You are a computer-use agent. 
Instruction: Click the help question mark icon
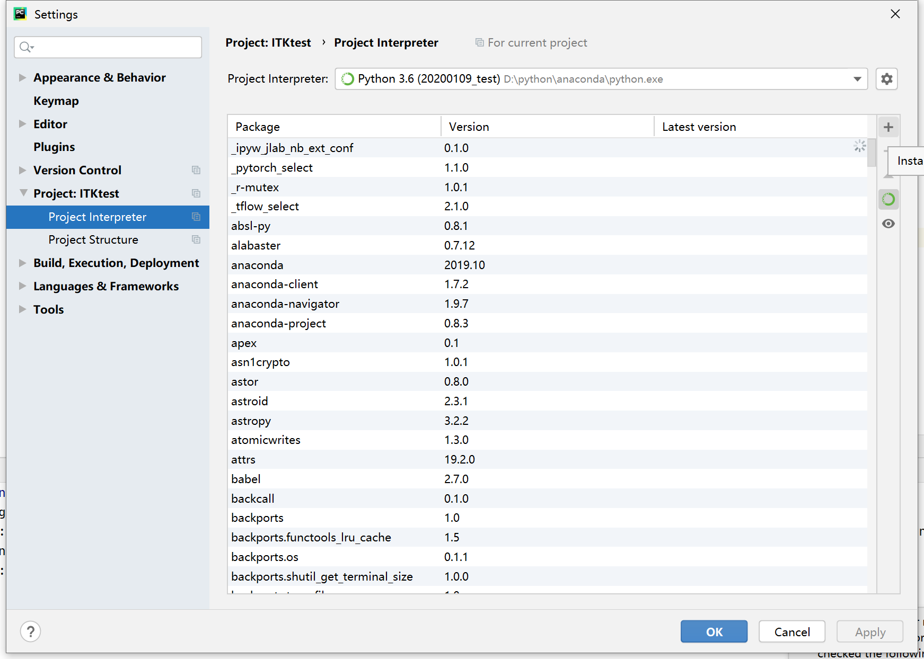point(31,631)
